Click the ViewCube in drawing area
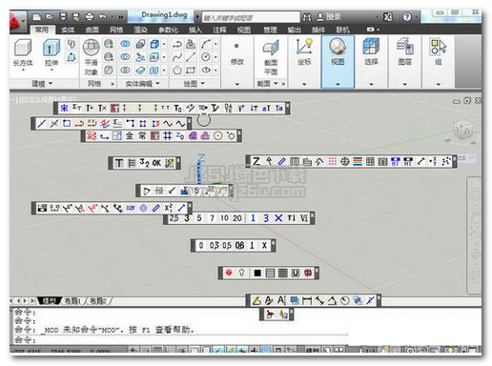The height and width of the screenshot is (366, 492). coord(462,130)
